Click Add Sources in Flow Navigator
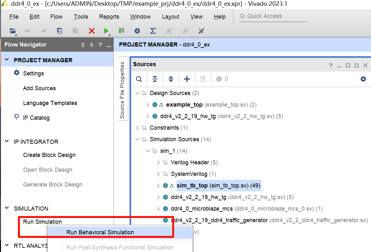 point(39,88)
